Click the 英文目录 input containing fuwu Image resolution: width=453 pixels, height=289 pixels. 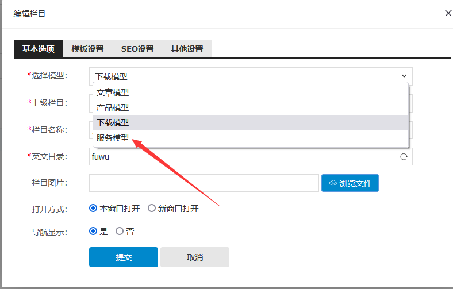coord(251,157)
